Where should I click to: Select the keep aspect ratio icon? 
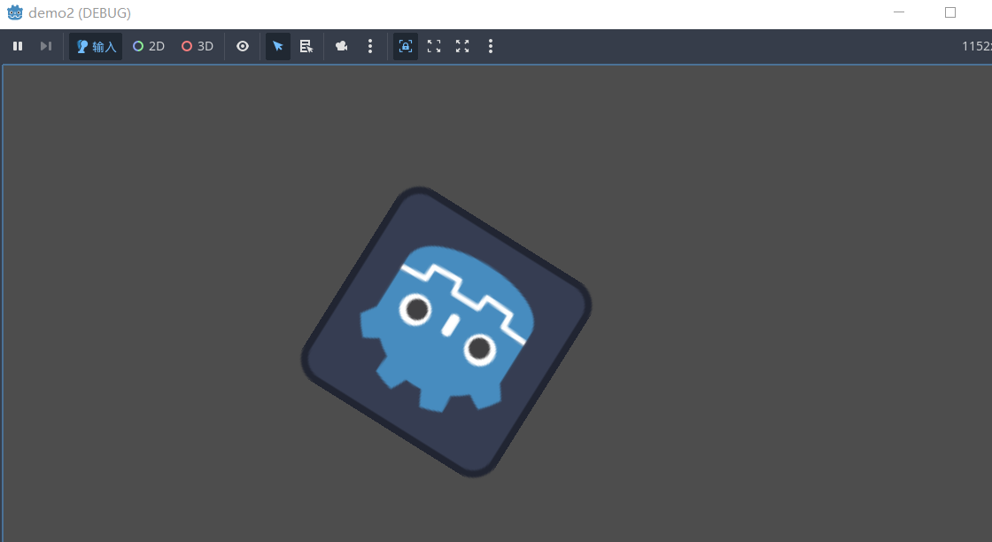pyautogui.click(x=434, y=46)
